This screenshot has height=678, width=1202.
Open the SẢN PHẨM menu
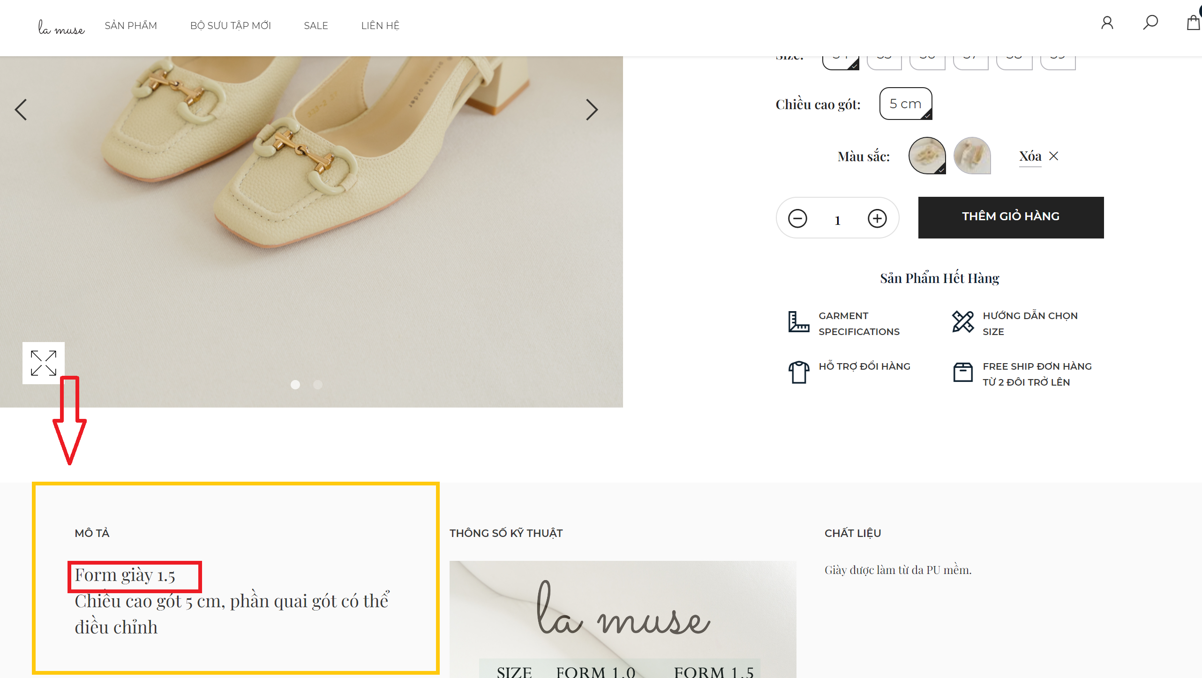click(x=131, y=26)
